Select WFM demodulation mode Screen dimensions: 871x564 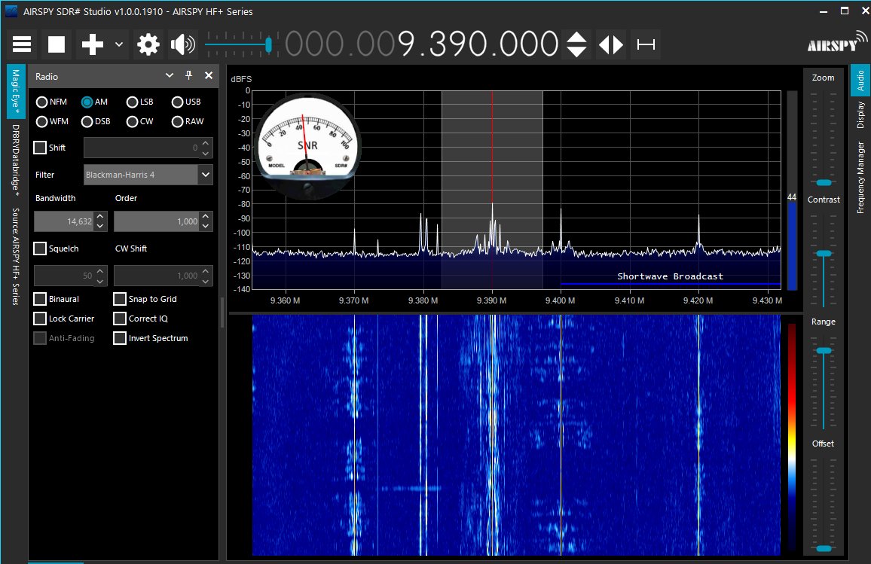(52, 121)
